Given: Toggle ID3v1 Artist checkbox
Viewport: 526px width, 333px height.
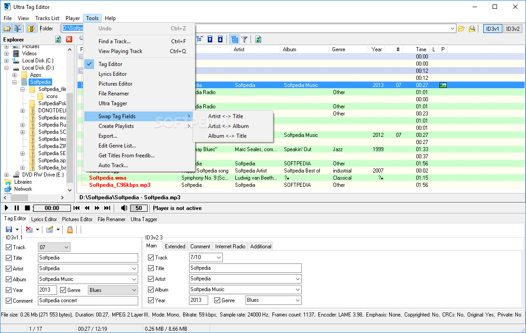Looking at the screenshot, I should (9, 269).
